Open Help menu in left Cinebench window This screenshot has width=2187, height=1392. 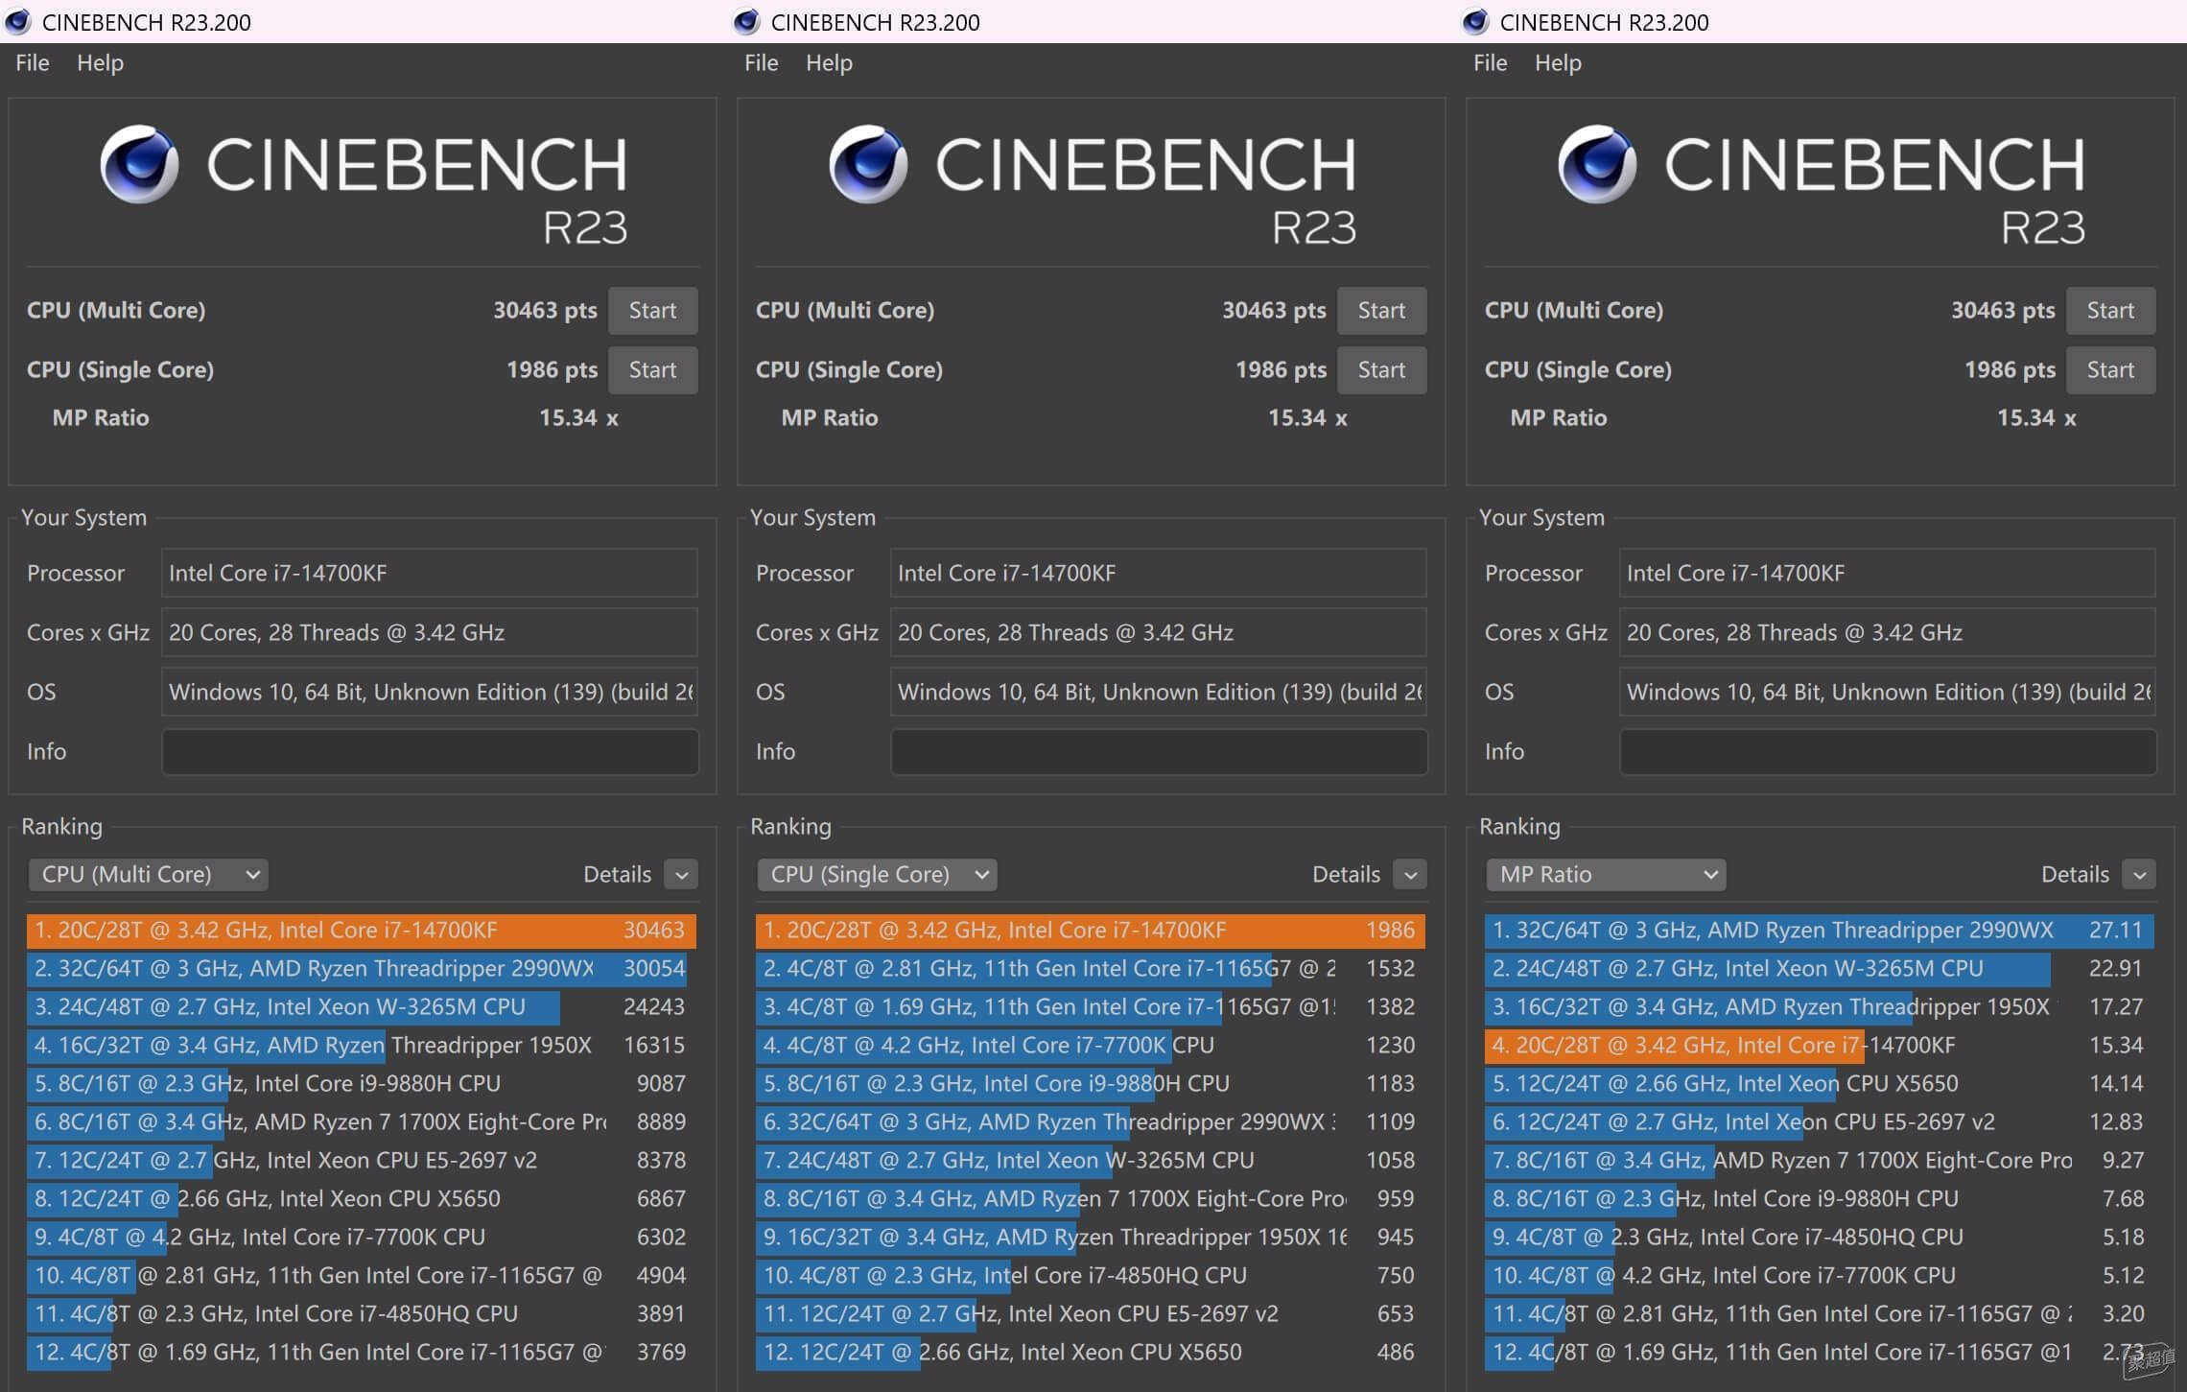[100, 62]
